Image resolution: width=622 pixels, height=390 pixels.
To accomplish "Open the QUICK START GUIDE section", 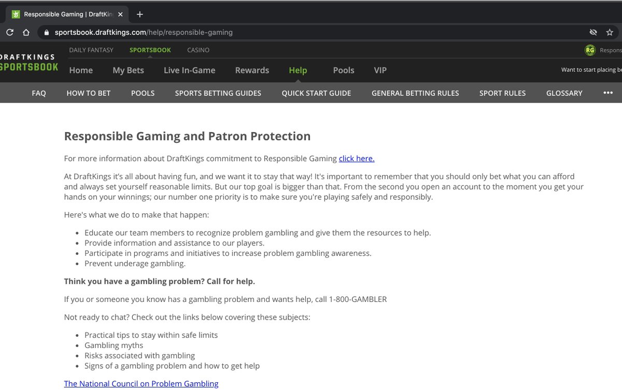I will tap(316, 93).
